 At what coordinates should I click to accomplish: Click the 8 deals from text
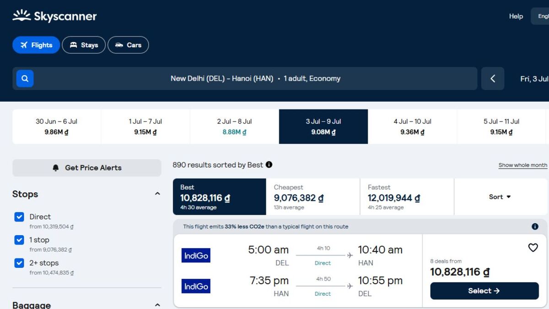coord(446,261)
